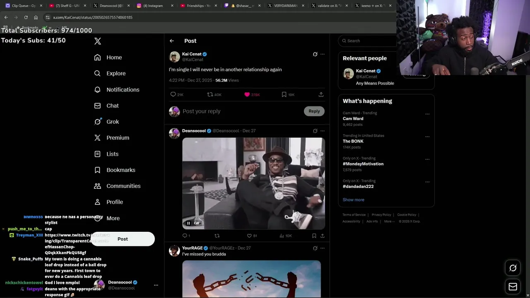Open account menu dots beside Deansocool
Viewport: 530px width, 298px height.
click(x=156, y=285)
